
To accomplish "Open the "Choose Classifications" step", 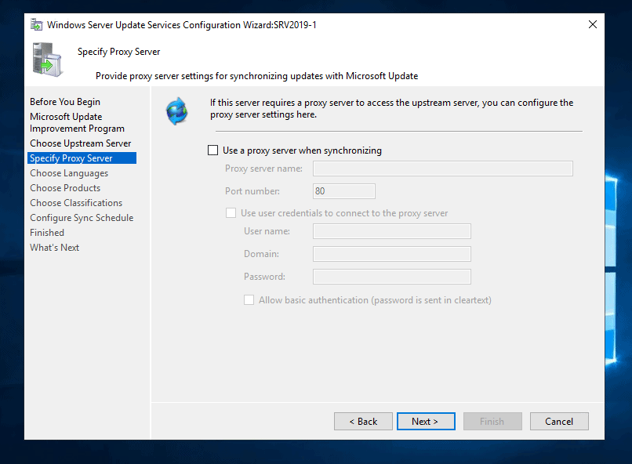I will [75, 202].
